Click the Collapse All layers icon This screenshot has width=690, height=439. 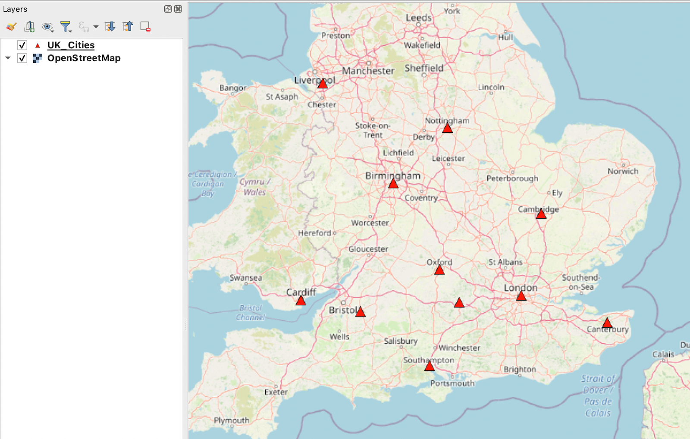click(x=128, y=27)
